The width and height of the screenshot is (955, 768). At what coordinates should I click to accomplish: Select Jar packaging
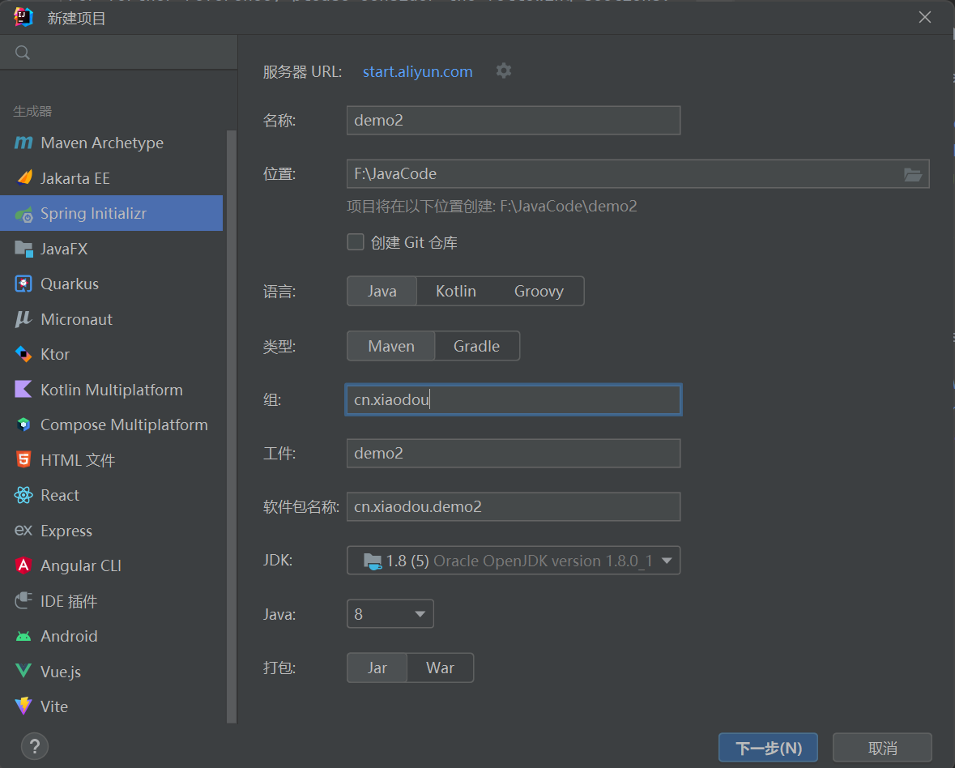[377, 668]
